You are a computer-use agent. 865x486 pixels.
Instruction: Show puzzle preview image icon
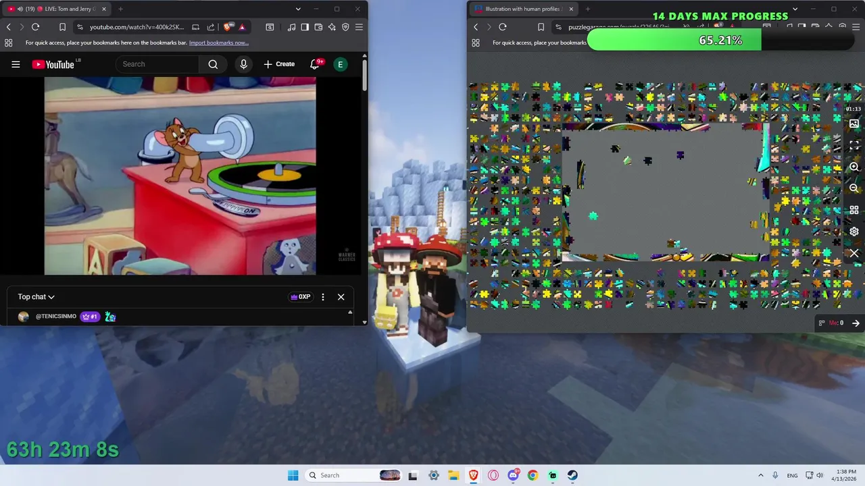click(854, 124)
